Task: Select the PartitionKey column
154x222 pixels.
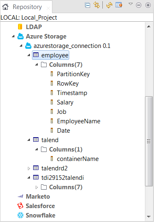Action: (x=73, y=74)
